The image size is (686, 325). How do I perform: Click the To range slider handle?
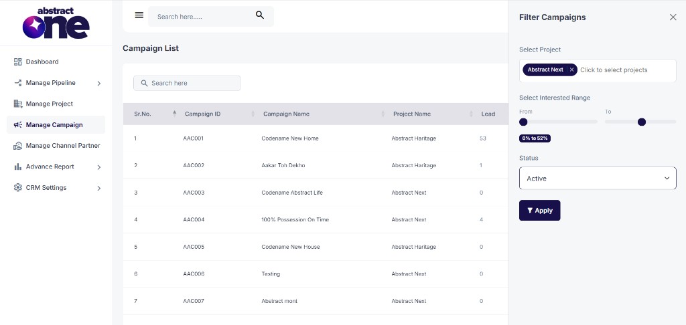(x=642, y=122)
